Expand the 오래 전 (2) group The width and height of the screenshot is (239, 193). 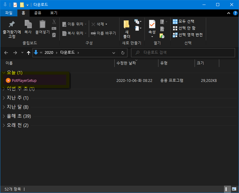coord(4,125)
